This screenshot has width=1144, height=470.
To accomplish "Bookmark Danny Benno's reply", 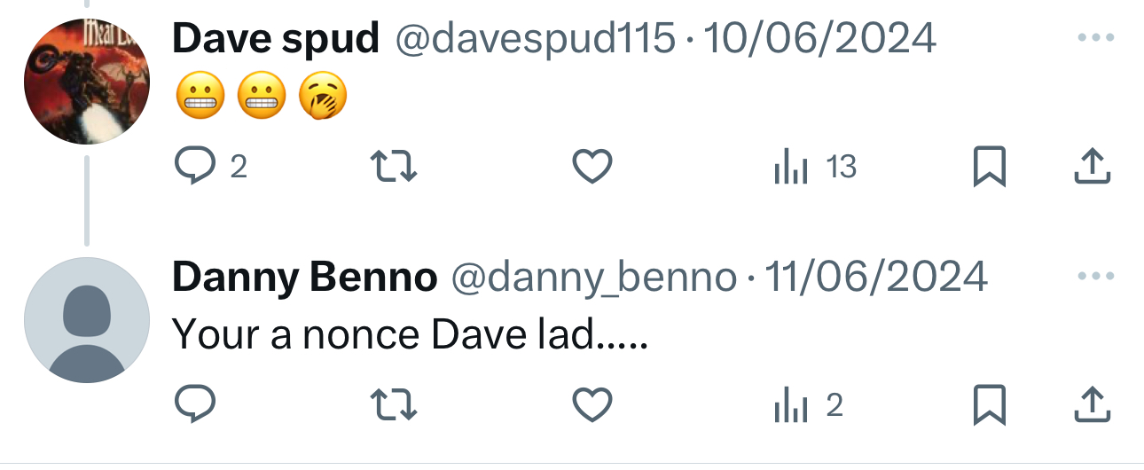I will coord(989,405).
